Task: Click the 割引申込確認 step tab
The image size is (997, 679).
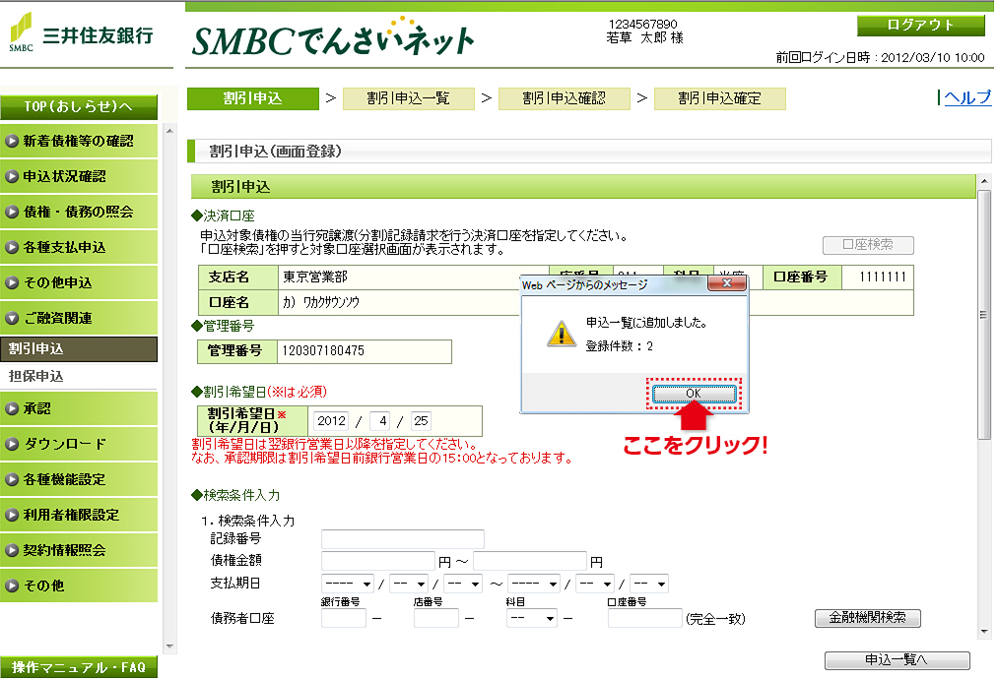Action: tap(564, 98)
